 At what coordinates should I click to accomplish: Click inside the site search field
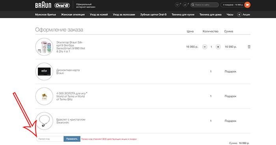click(x=205, y=5)
